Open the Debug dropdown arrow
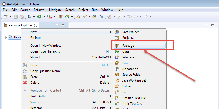The width and height of the screenshot is (219, 109). 34,17
